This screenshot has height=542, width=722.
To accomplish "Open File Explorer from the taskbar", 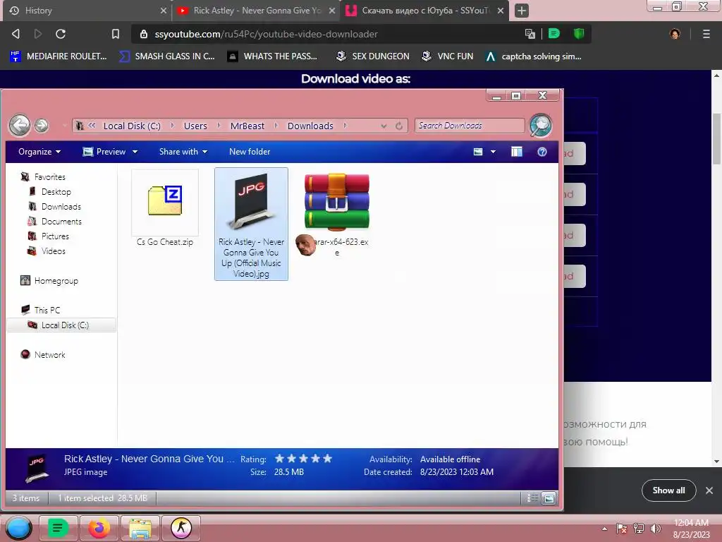I will [x=140, y=528].
